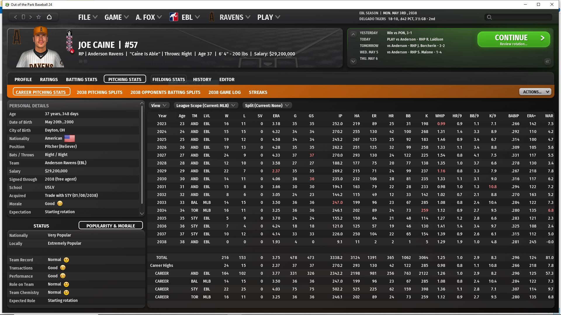Open the Split dropdown

pyautogui.click(x=267, y=106)
